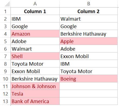Select row 7 header
The height and width of the screenshot is (106, 119).
coord(5,56)
